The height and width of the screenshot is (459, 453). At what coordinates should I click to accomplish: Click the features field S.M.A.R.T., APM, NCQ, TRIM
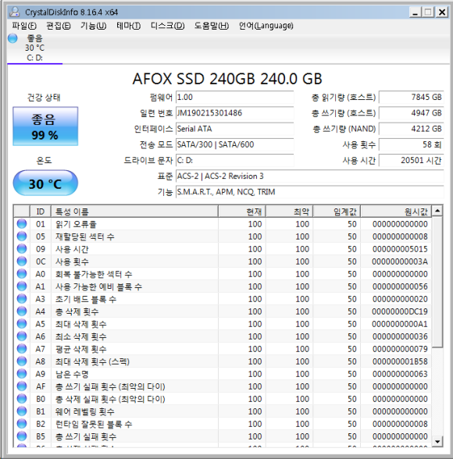309,192
